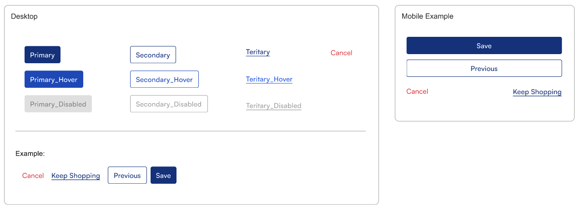Click the dark blue Primary button
580x211 pixels.
[42, 55]
